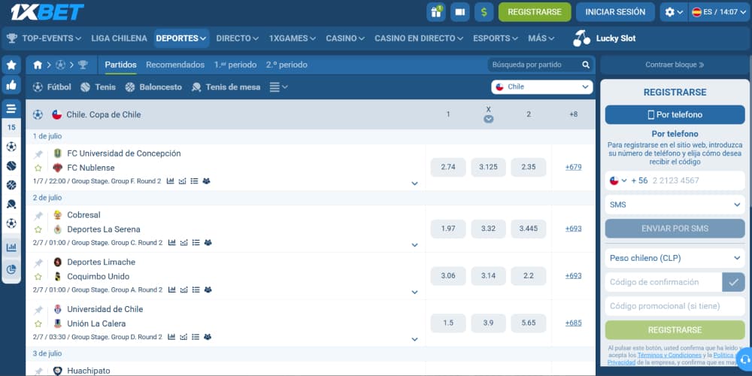The height and width of the screenshot is (376, 752).
Task: Open the +679 more markets link
Action: 573,167
